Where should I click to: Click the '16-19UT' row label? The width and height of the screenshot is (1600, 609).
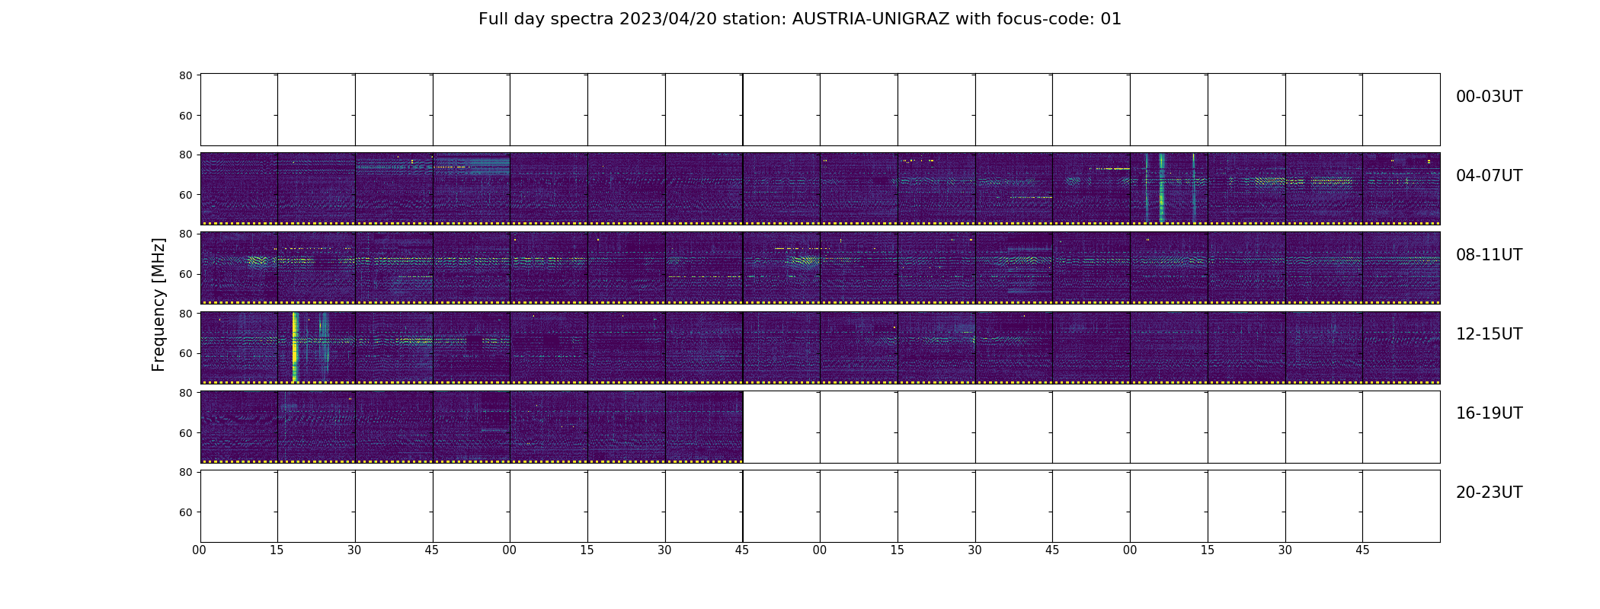1489,413
